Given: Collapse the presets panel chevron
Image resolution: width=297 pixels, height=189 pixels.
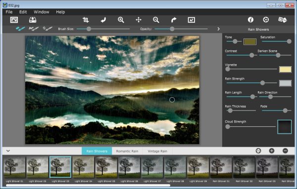Looking at the screenshot, I should tap(8, 151).
